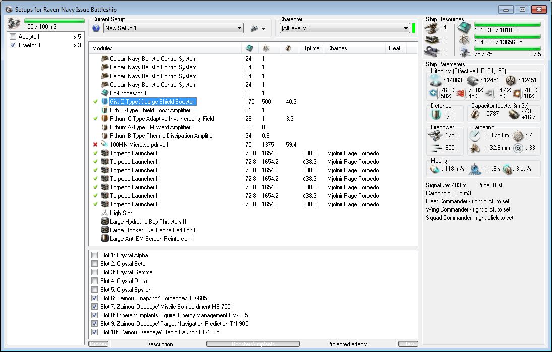The image size is (552, 352).
Task: Switch to the Description tab
Action: 159,344
